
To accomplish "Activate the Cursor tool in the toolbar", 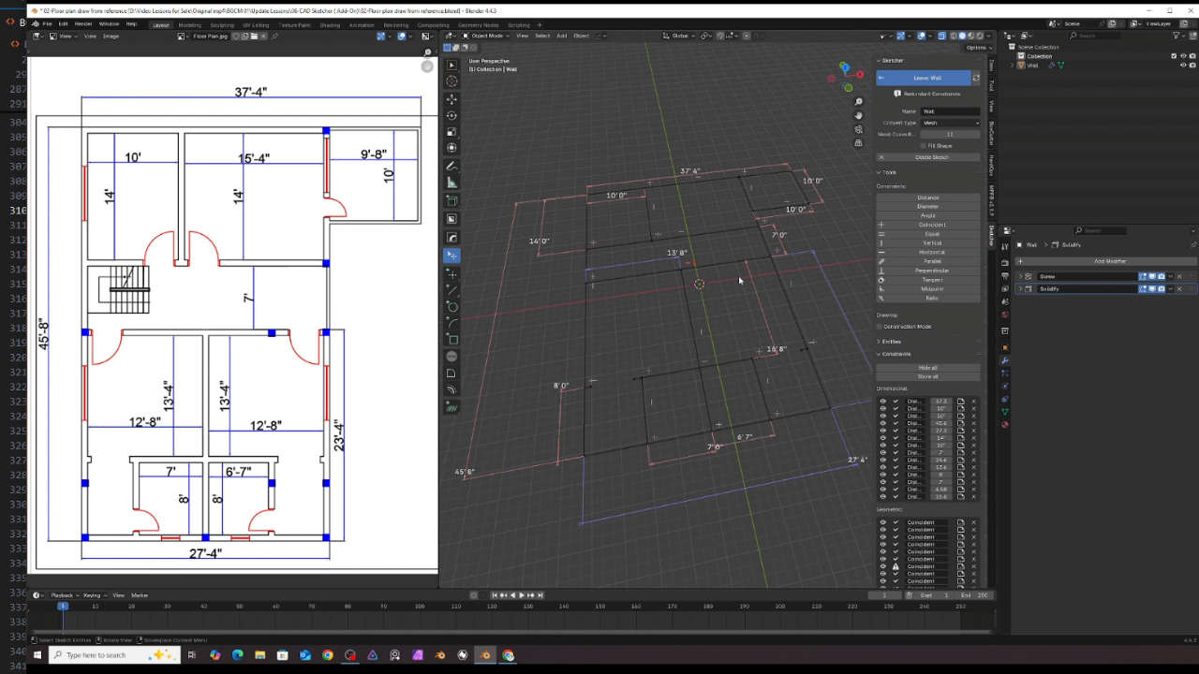I will [x=451, y=81].
